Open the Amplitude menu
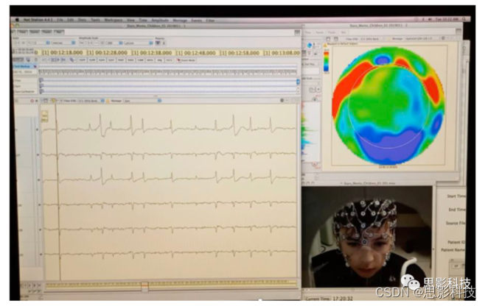Viewport: 488px width, 306px height. pyautogui.click(x=160, y=20)
